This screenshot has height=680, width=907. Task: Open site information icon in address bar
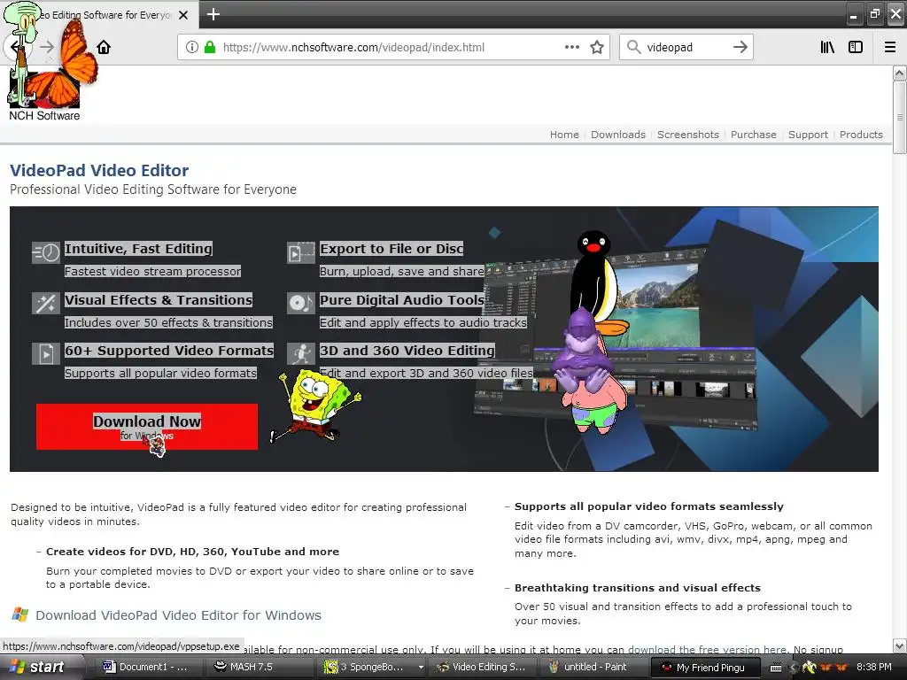coord(192,48)
